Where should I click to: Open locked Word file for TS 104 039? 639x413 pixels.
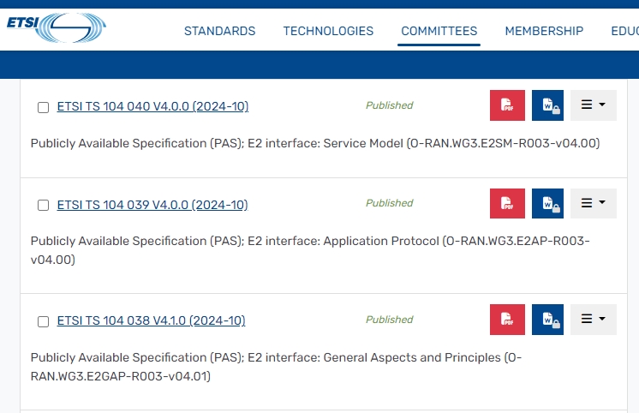click(548, 204)
